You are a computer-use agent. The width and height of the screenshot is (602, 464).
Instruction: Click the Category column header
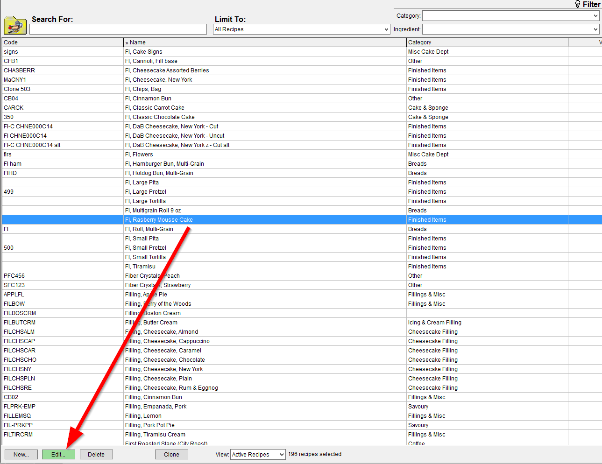click(x=487, y=42)
